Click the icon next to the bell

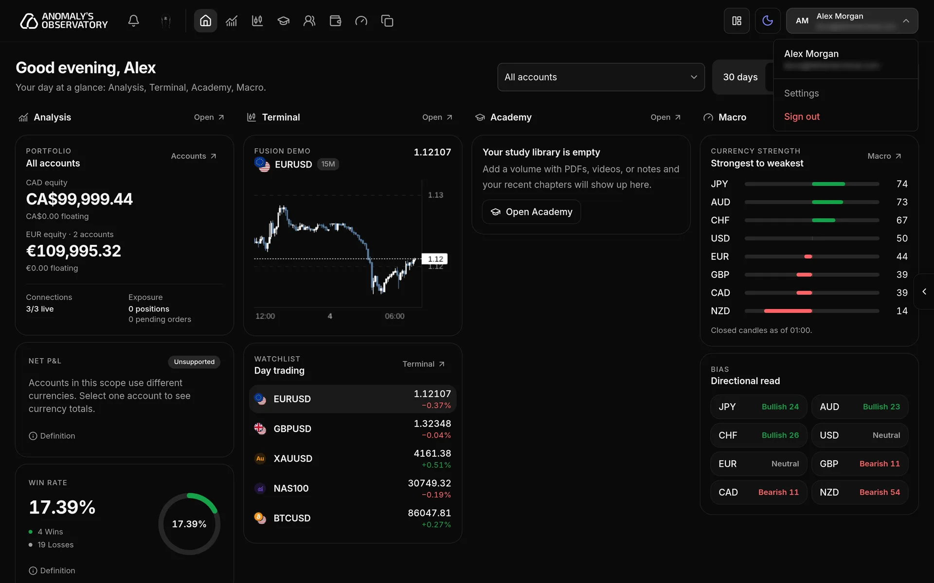pyautogui.click(x=166, y=21)
